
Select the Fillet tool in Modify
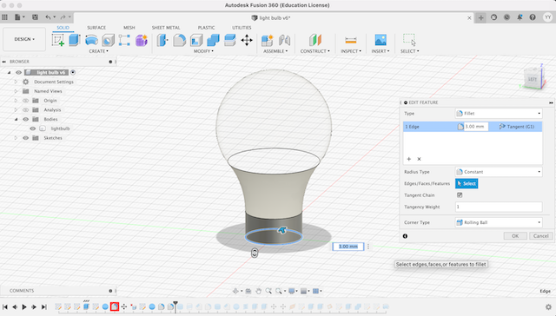[x=180, y=40]
